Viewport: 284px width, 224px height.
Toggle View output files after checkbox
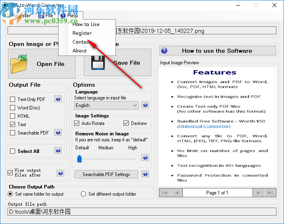(x=10, y=172)
